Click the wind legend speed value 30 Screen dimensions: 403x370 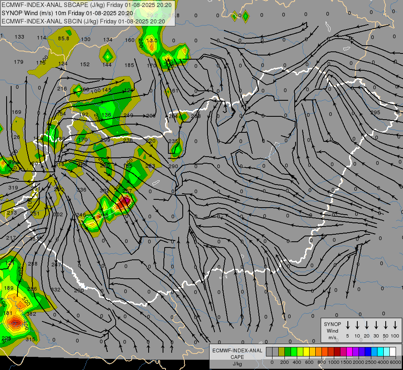tap(376, 336)
